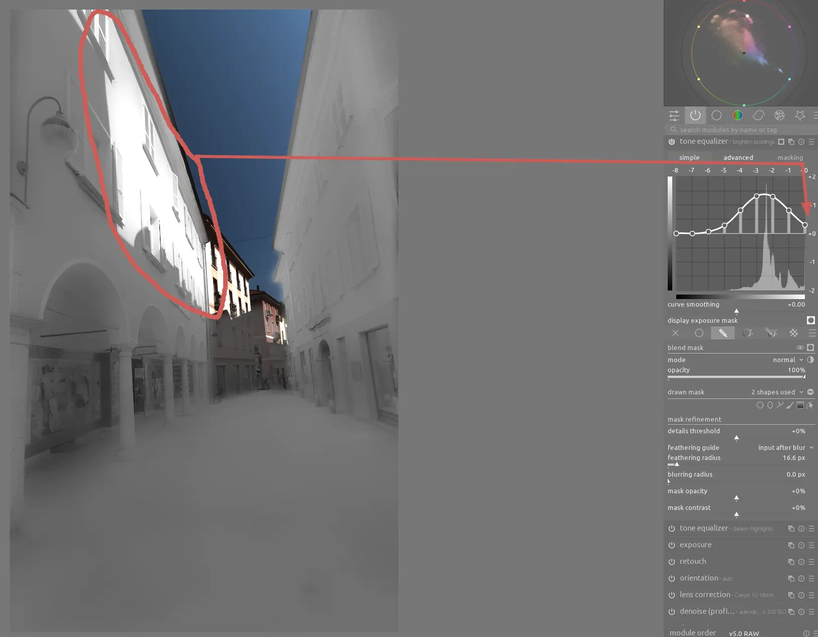Toggle display exposure mask button
Viewport: 818px width, 637px height.
[810, 320]
